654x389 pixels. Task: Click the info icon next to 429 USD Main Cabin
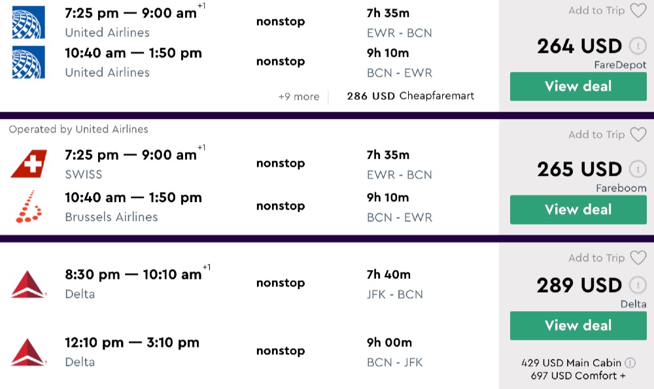(x=630, y=363)
